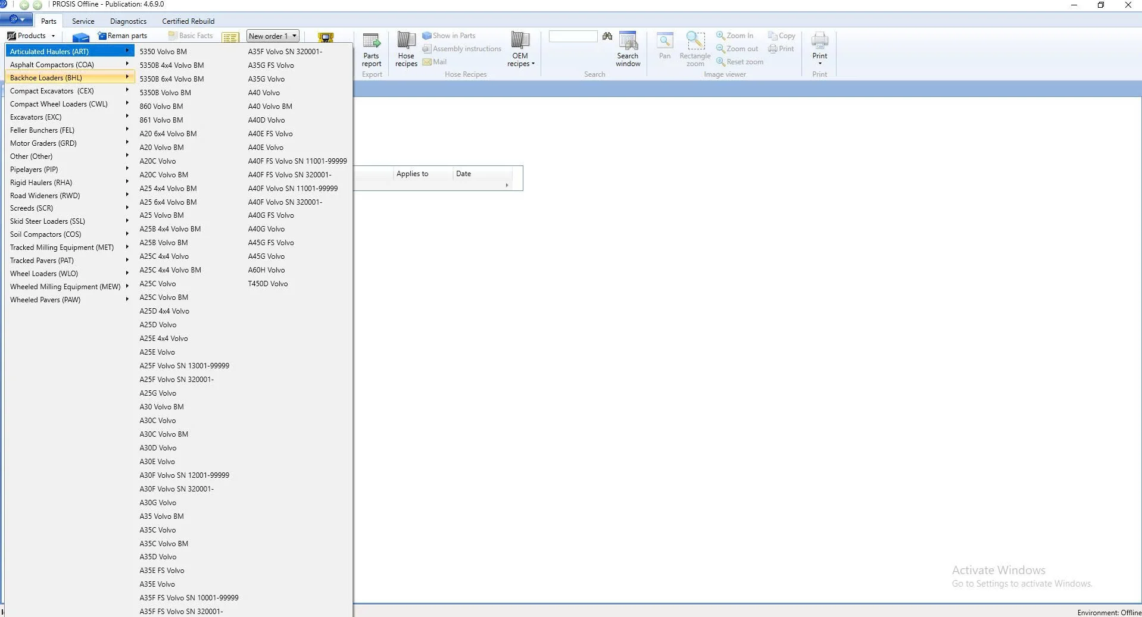This screenshot has height=617, width=1142.
Task: Select Articulated Haulers (ART) category
Action: 70,52
